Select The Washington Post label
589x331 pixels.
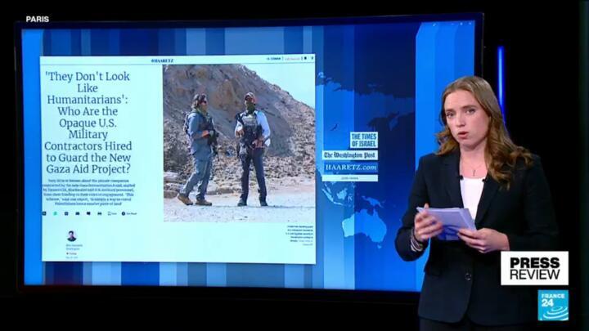point(350,155)
